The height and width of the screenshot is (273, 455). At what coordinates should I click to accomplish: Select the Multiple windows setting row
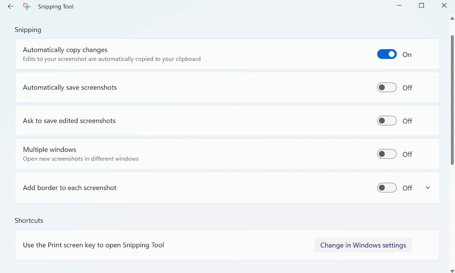point(190,154)
